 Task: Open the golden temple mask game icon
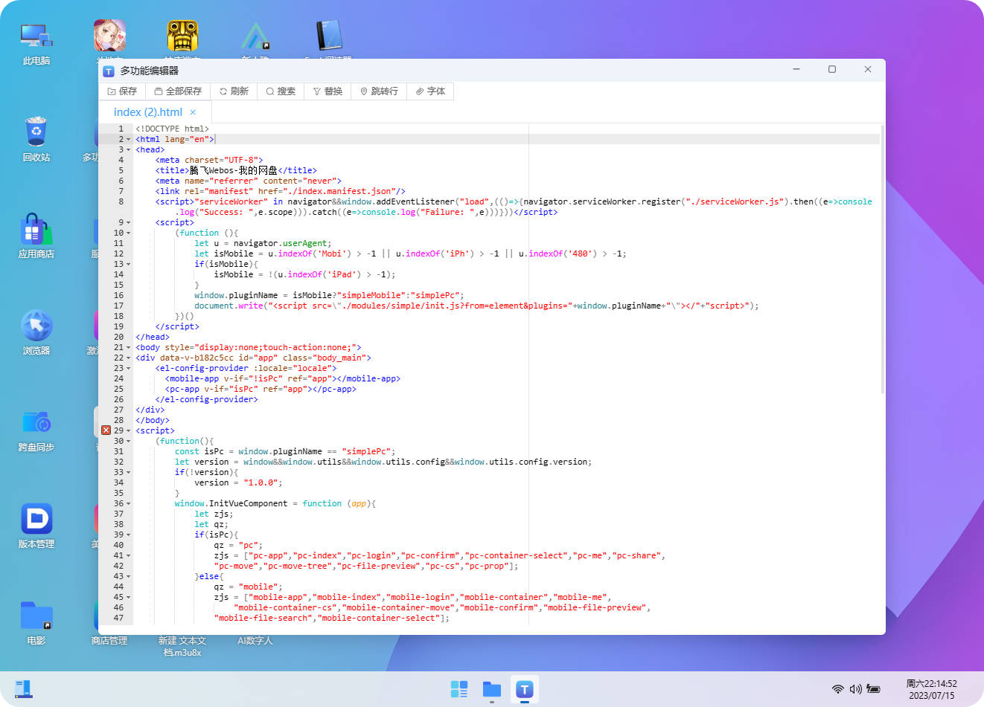coord(182,36)
